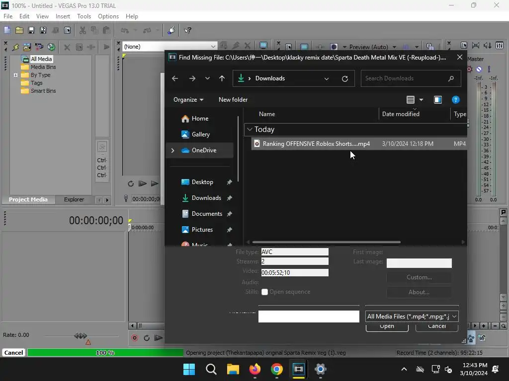The image size is (509, 381).
Task: Open the Options menu
Action: coord(108,16)
